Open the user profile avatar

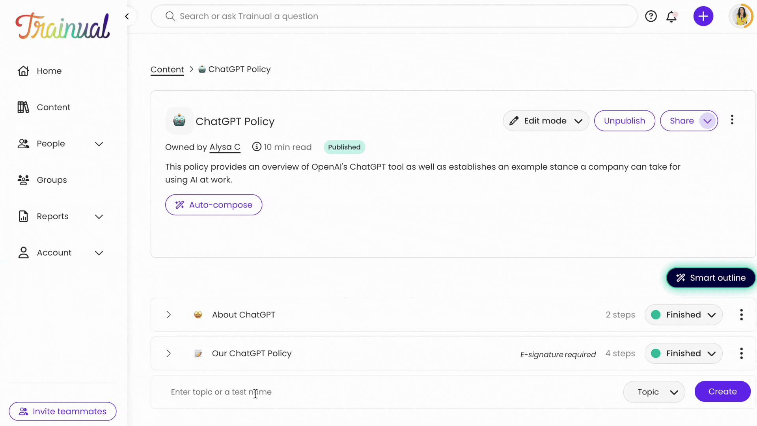click(741, 16)
